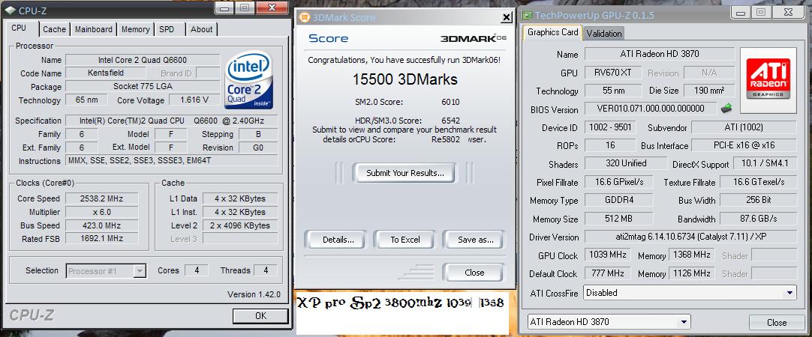
Task: Click the Default Clock 777 MHz value
Action: coord(607,273)
